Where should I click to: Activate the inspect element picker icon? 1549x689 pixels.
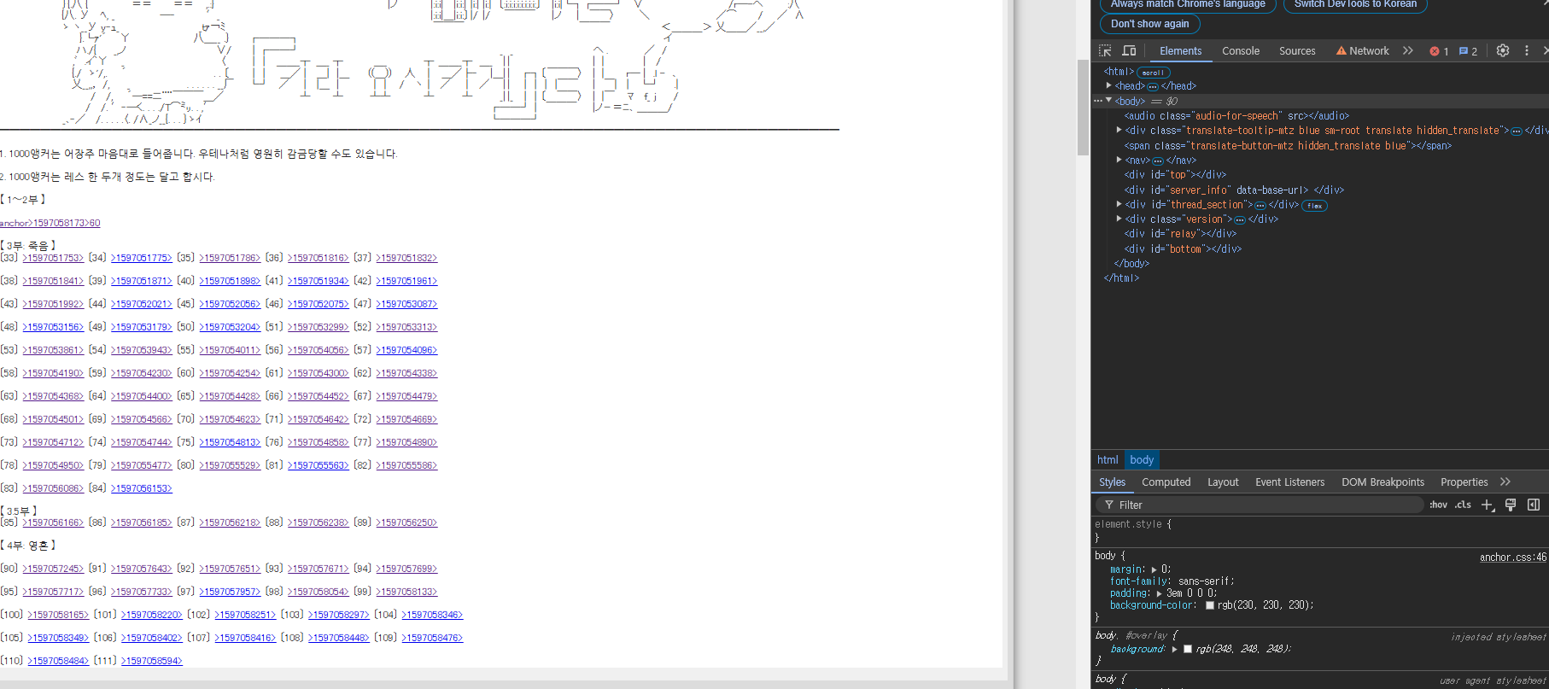(1105, 51)
